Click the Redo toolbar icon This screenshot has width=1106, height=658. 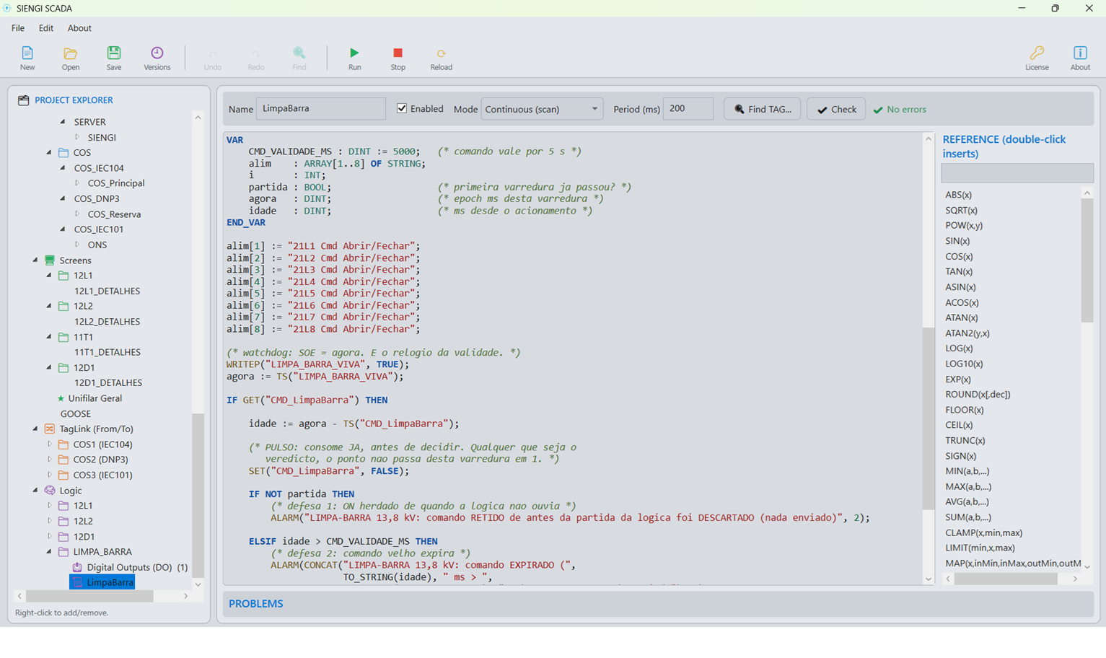255,53
